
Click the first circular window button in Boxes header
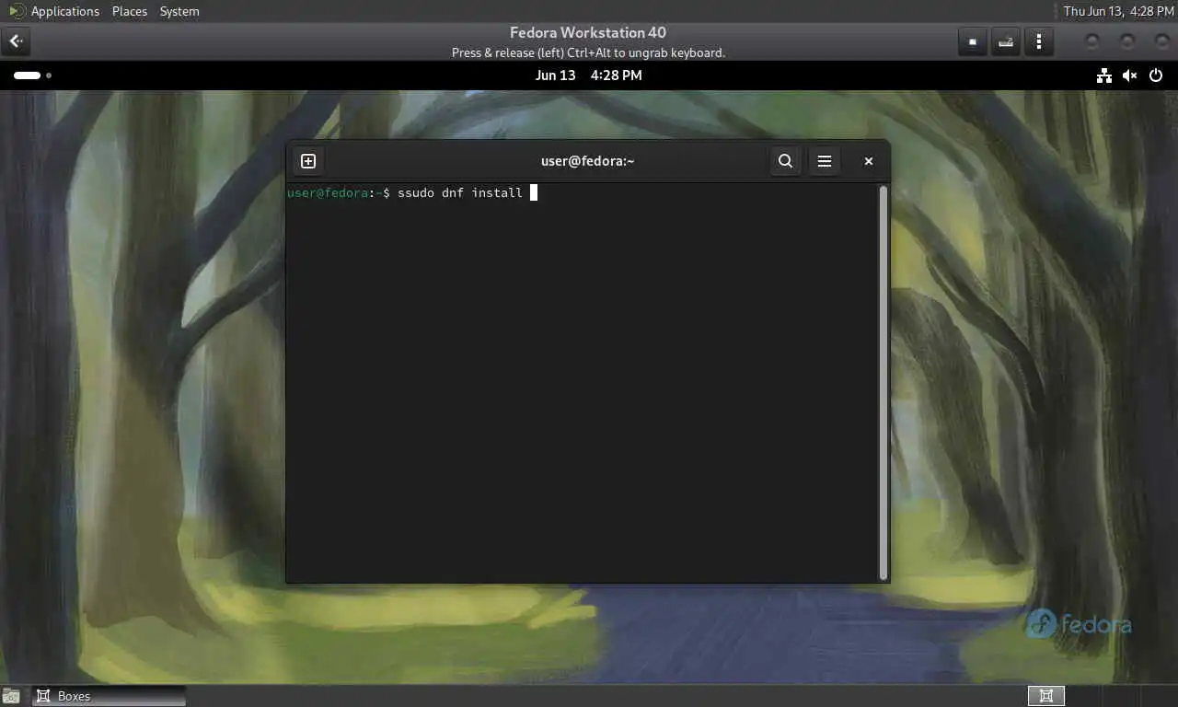pos(1092,41)
